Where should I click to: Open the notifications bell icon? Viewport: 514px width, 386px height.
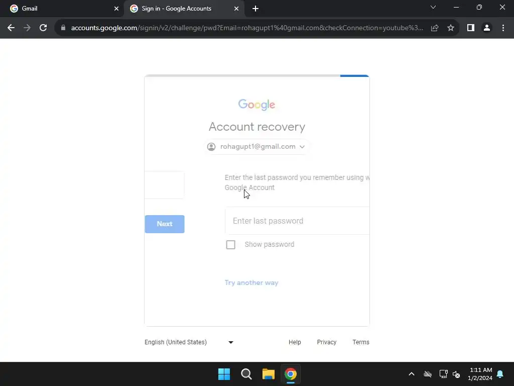pyautogui.click(x=500, y=374)
